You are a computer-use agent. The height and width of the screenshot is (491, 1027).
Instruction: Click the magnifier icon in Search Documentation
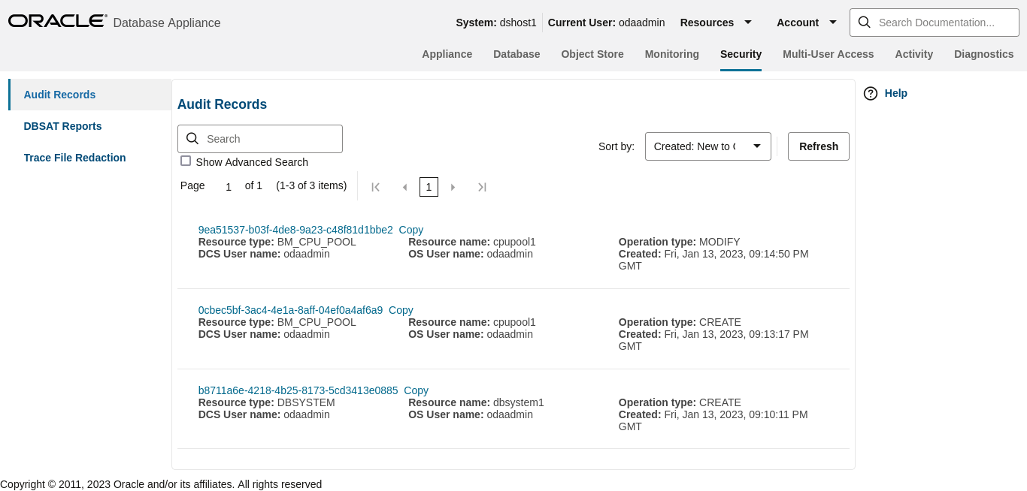pyautogui.click(x=864, y=23)
